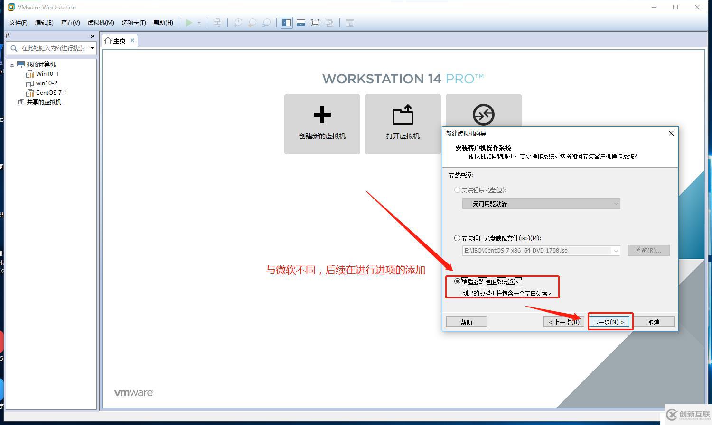Click the take snapshot clock icon
This screenshot has height=425, width=712.
238,23
